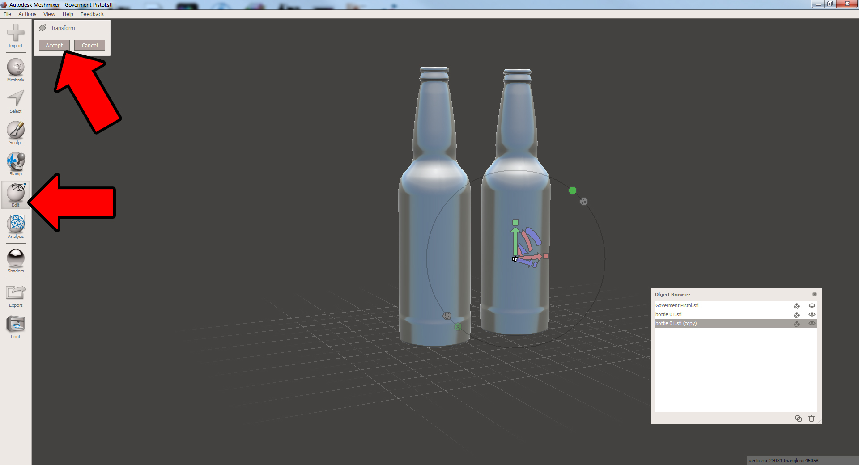Click the red rotation arc on the gizmo
The height and width of the screenshot is (465, 859).
click(527, 240)
